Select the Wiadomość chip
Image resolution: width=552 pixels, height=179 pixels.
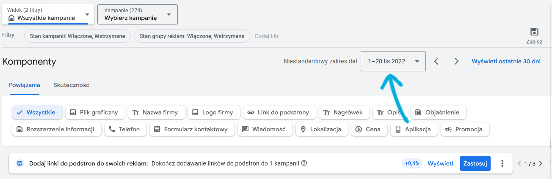coord(265,129)
